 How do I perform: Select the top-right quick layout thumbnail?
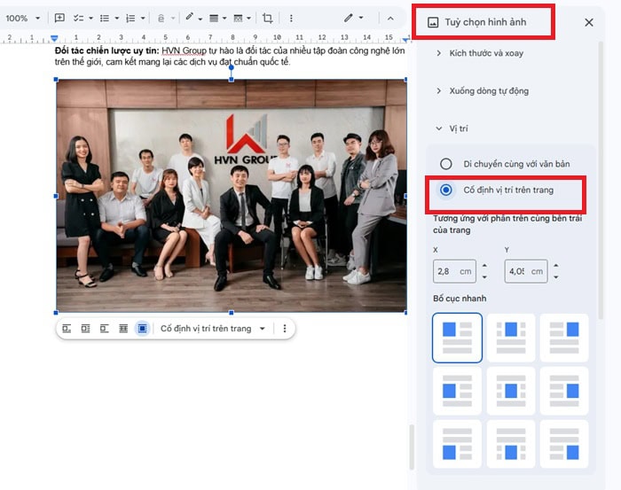[x=564, y=338]
